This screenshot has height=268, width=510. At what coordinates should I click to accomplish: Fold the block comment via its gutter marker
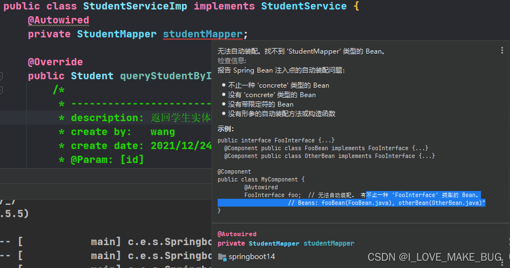(x=2, y=90)
